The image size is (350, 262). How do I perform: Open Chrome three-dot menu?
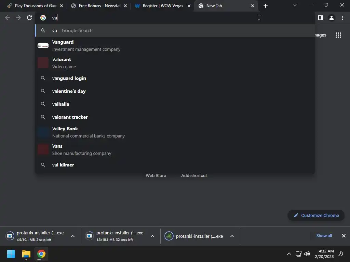342,18
